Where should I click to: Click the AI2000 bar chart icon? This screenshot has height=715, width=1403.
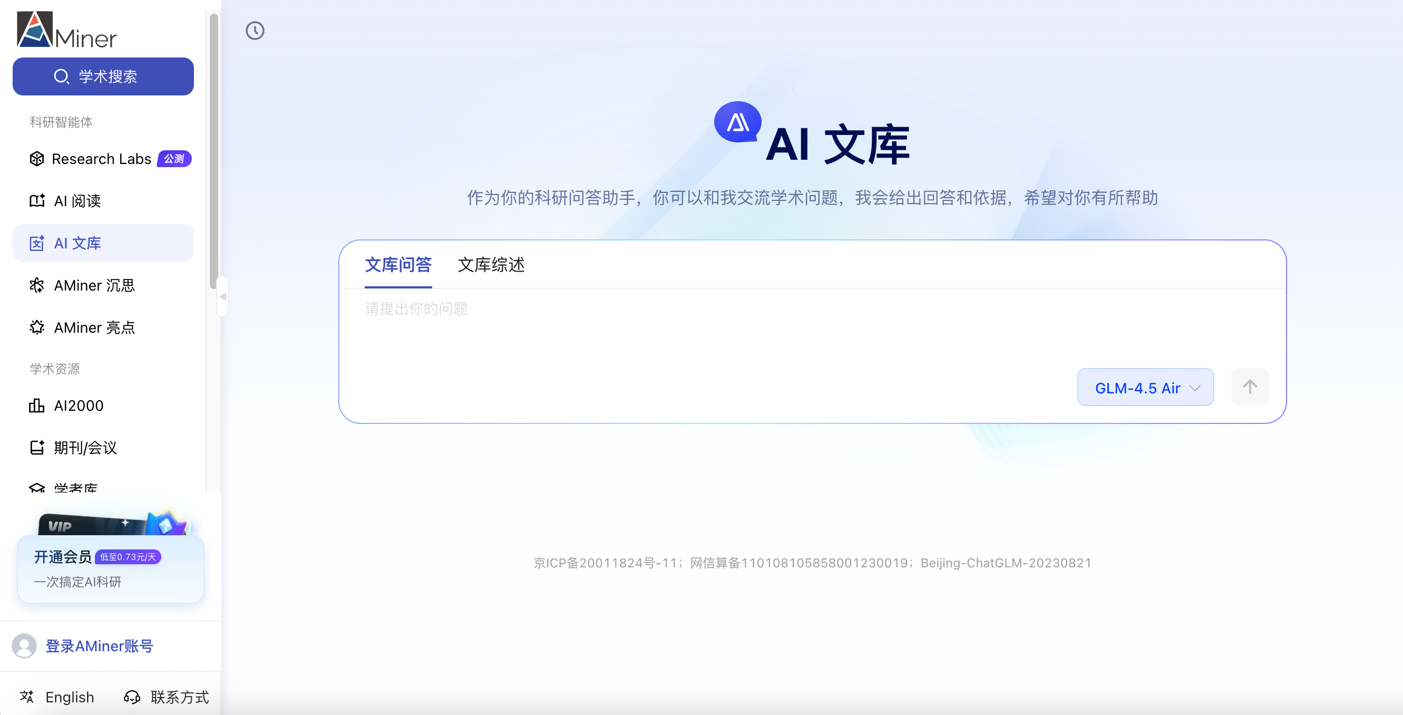pos(36,405)
